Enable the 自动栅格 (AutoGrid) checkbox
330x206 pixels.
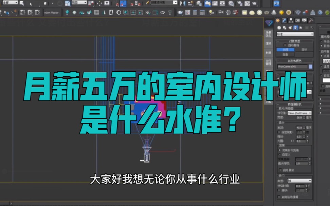[x=285, y=45]
